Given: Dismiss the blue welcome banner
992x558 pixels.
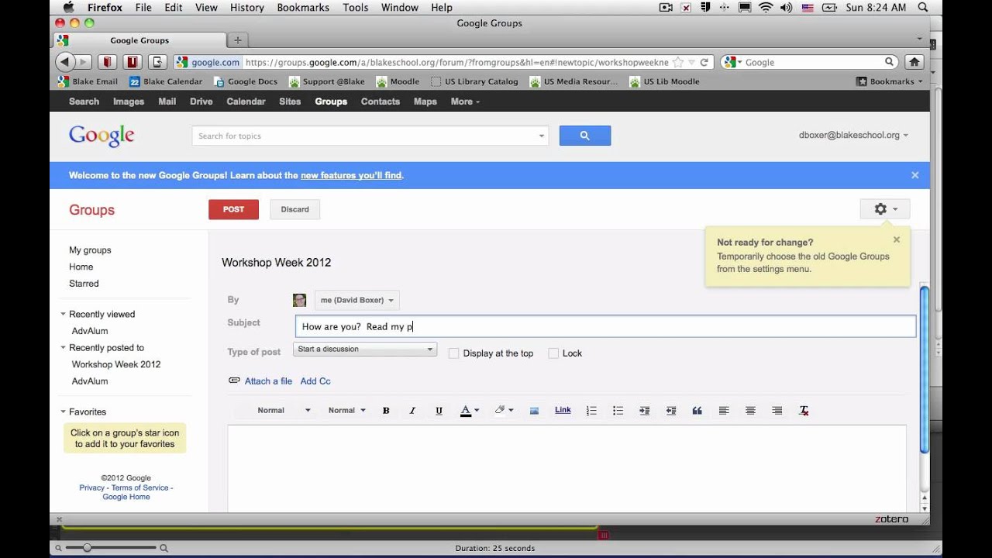Looking at the screenshot, I should [x=914, y=175].
